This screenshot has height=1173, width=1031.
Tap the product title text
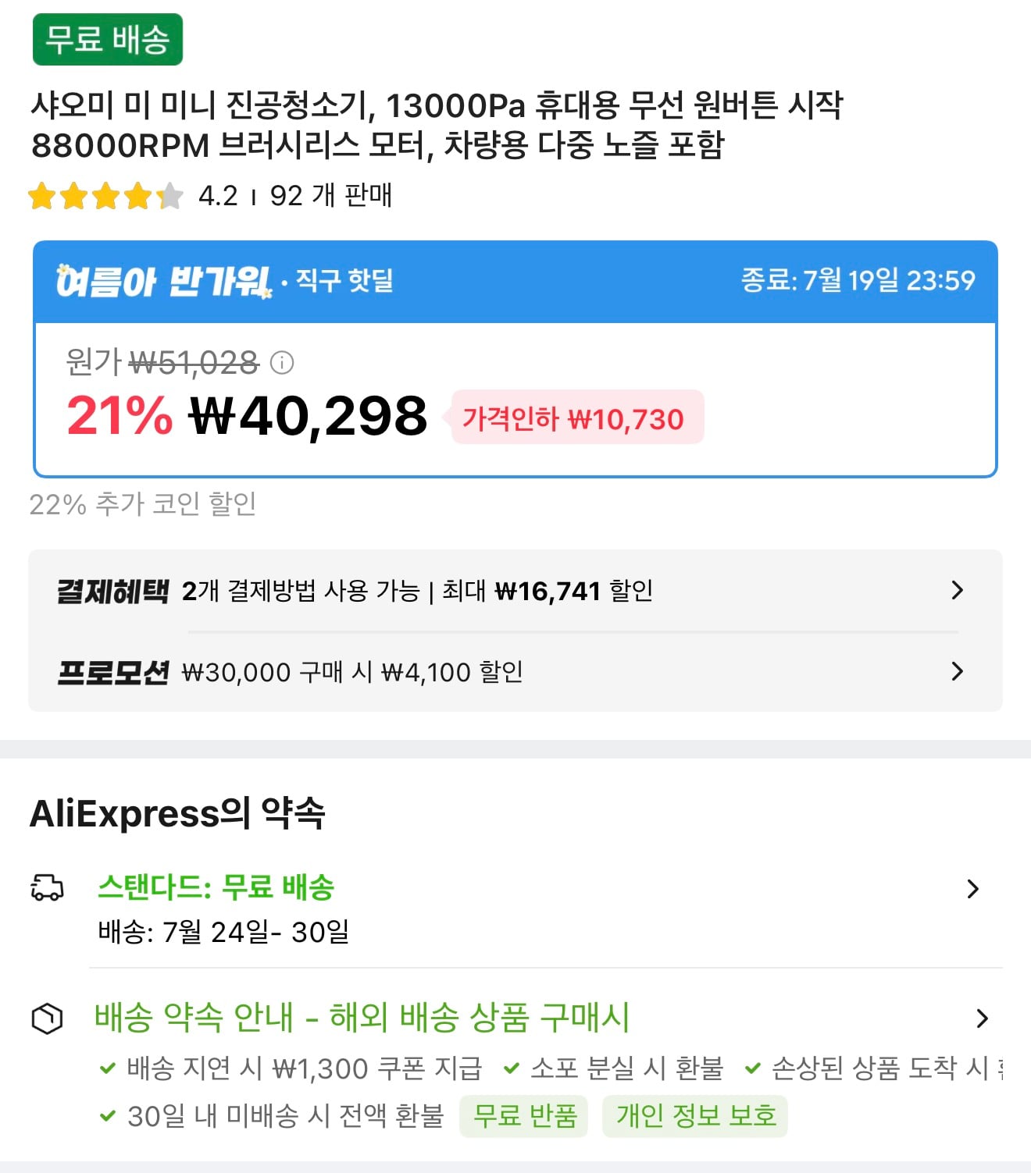click(437, 125)
